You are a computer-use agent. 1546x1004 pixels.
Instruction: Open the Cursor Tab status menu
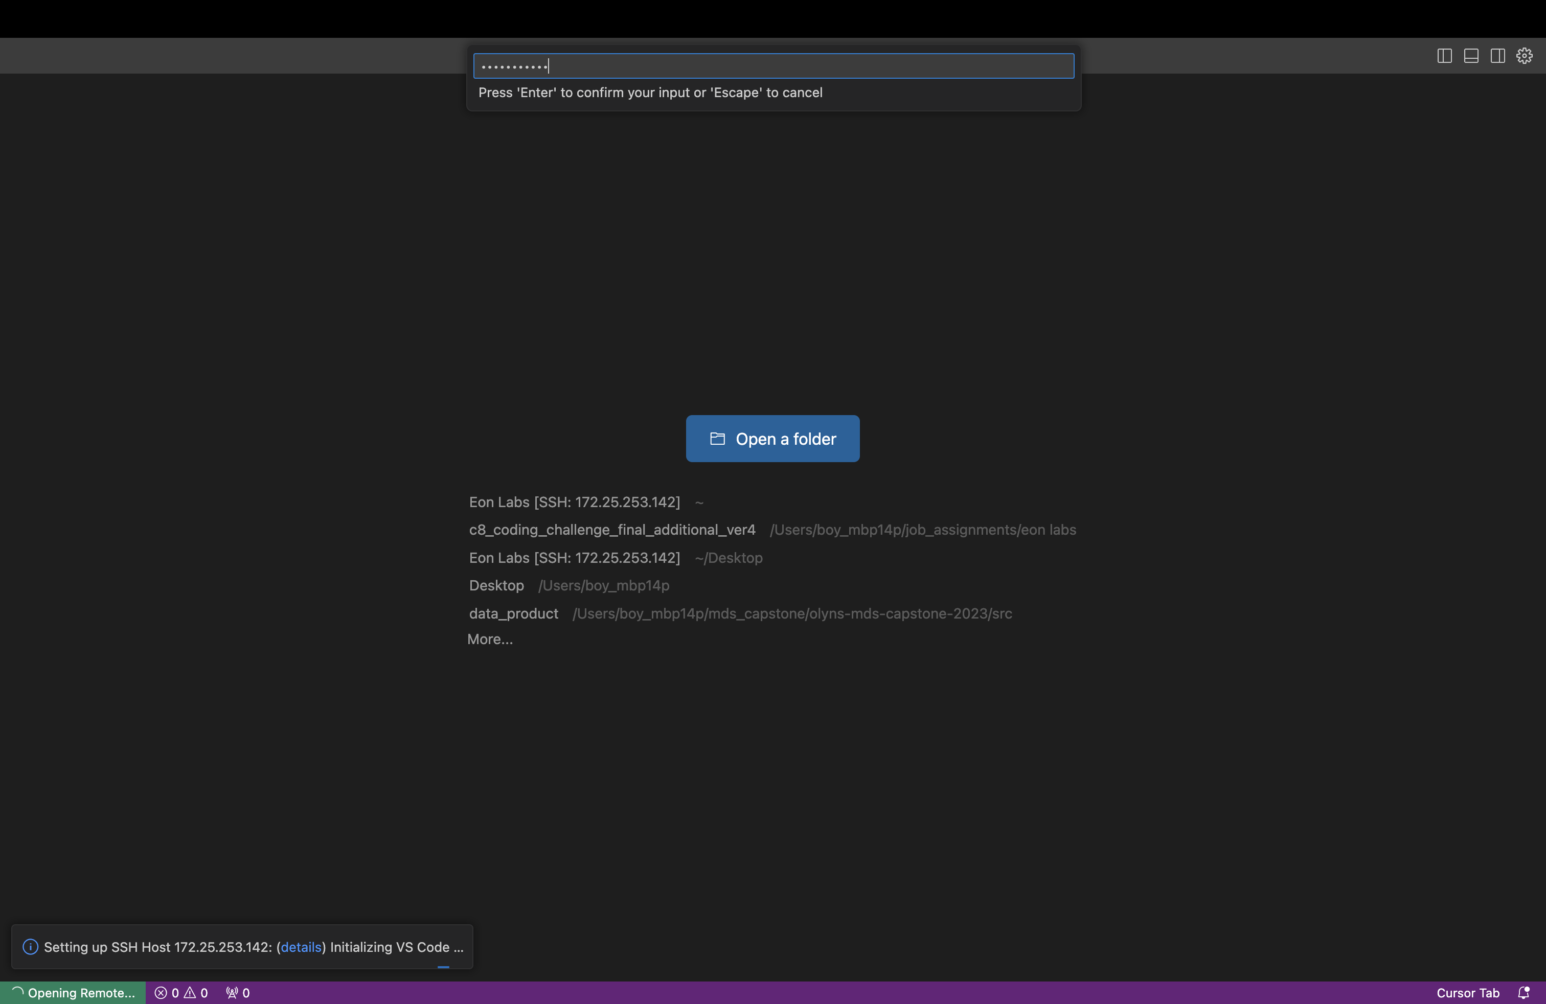tap(1467, 993)
